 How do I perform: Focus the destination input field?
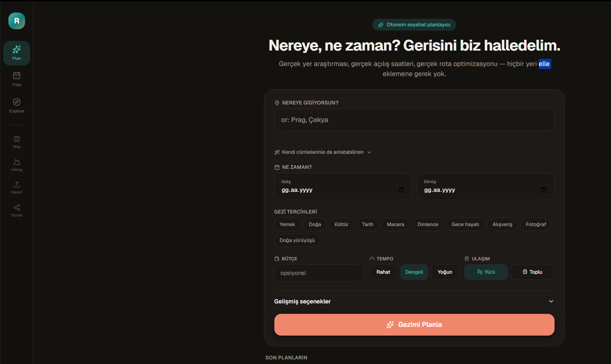414,120
